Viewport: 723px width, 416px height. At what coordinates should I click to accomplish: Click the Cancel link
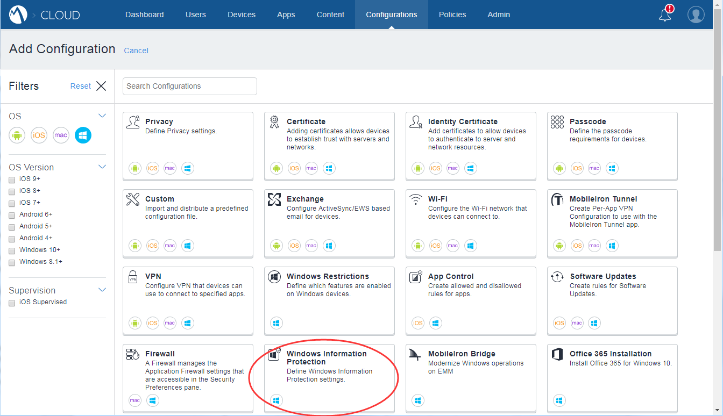click(x=136, y=51)
